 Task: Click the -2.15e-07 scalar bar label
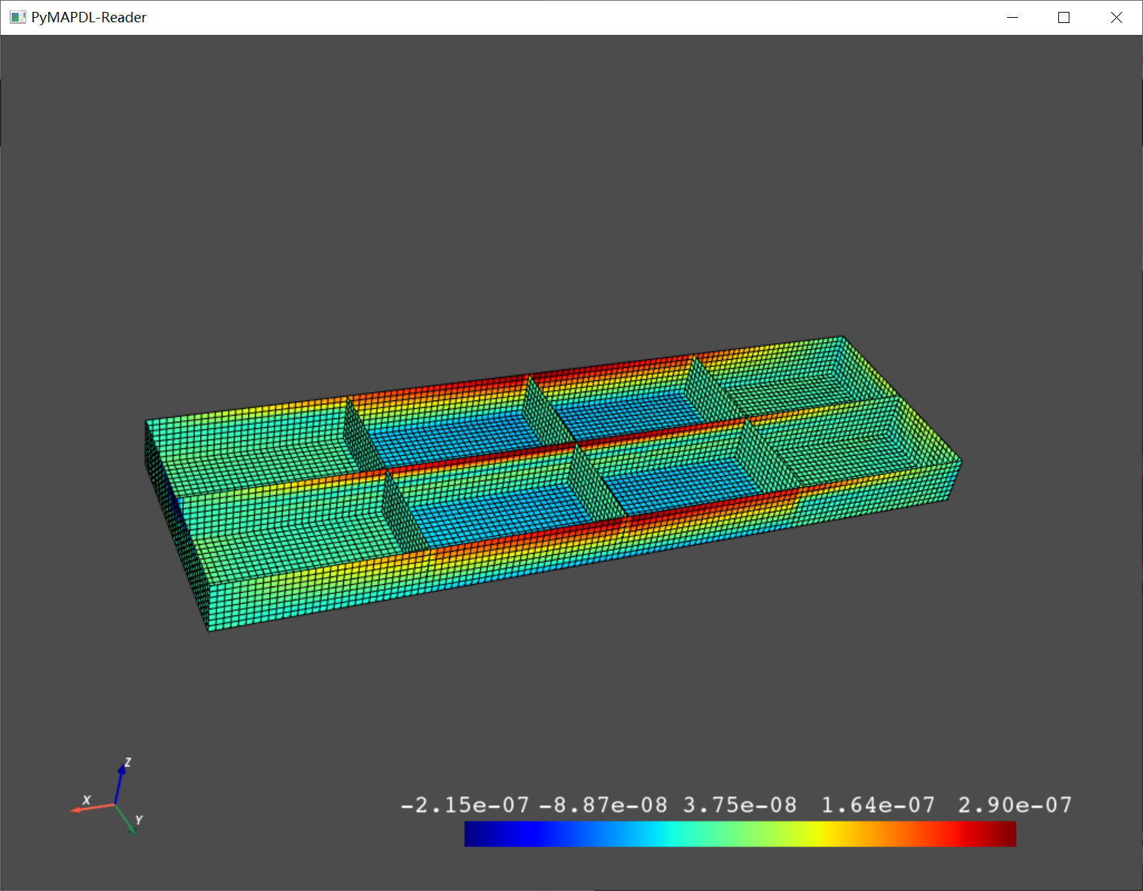(x=465, y=805)
